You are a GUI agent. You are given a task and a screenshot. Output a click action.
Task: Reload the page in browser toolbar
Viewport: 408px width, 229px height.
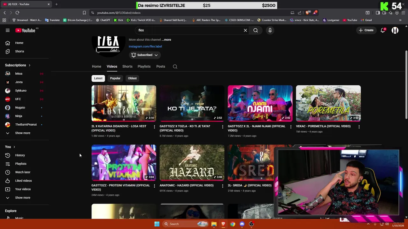[17, 13]
